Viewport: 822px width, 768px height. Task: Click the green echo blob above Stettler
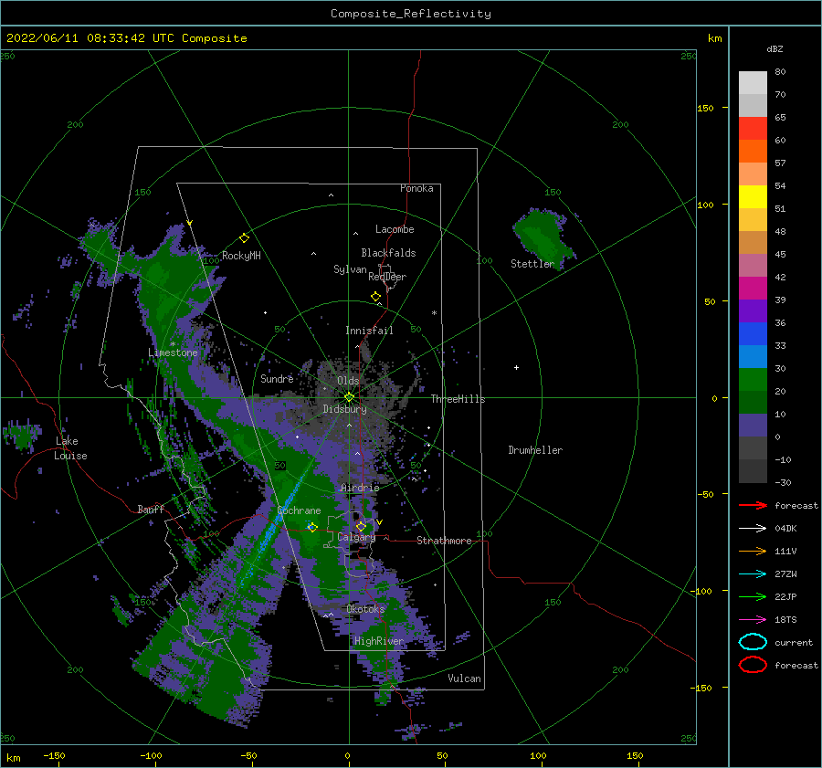coord(543,236)
